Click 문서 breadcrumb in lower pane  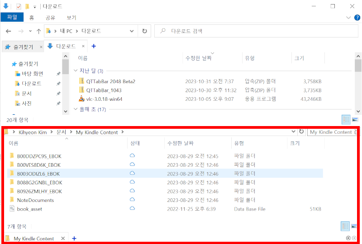61,132
